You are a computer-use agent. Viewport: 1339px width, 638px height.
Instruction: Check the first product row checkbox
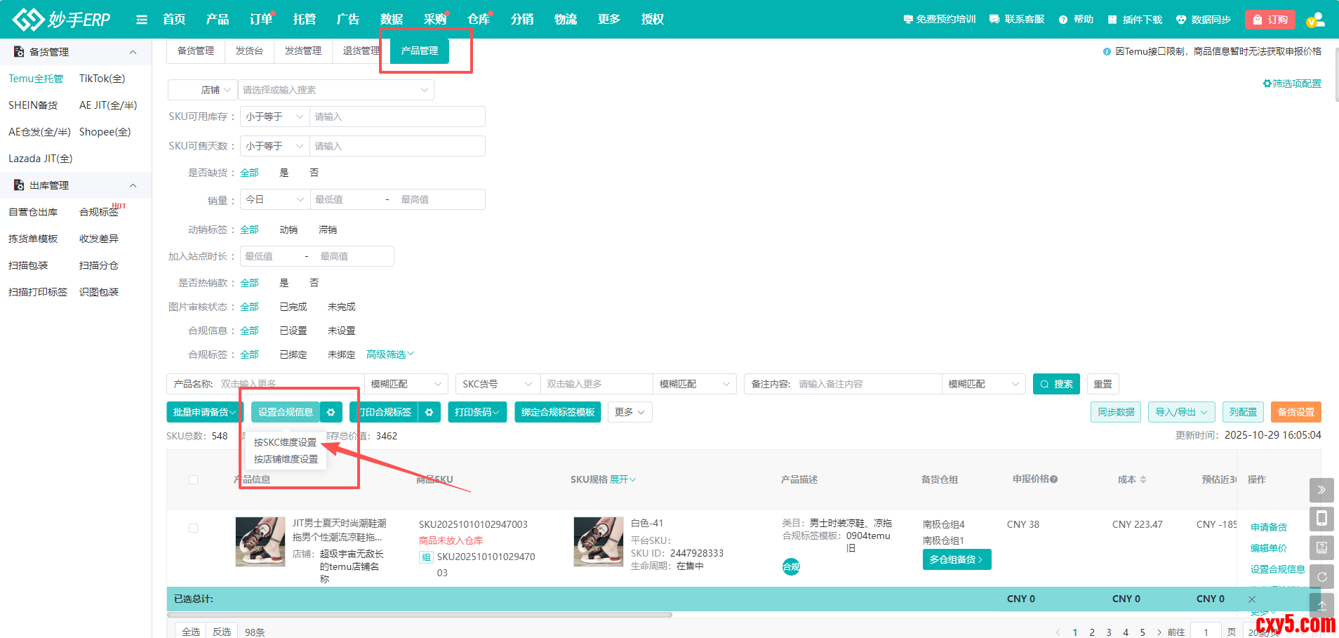point(193,528)
